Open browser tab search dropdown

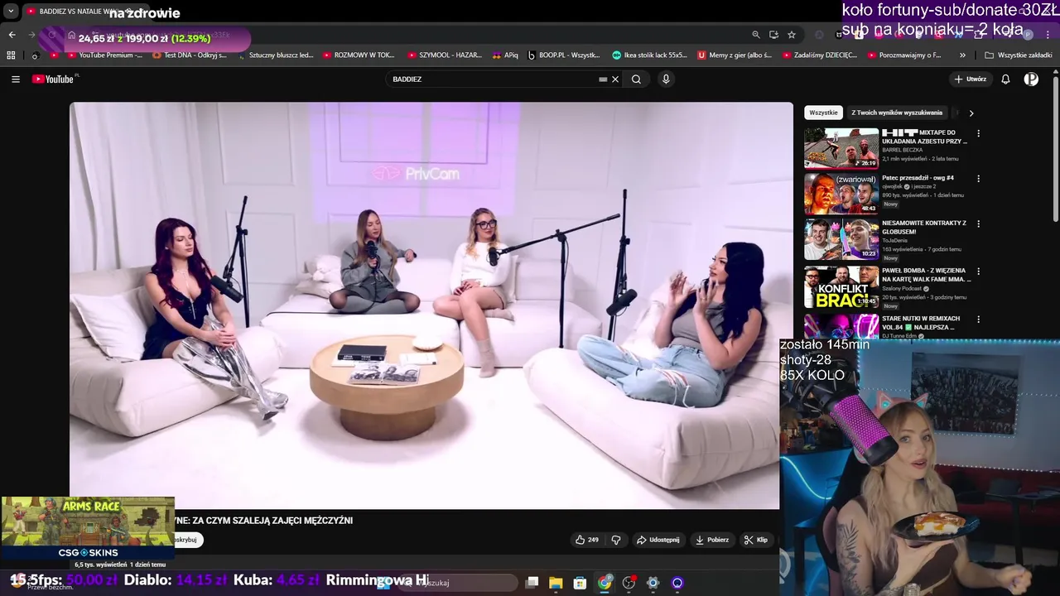[11, 12]
